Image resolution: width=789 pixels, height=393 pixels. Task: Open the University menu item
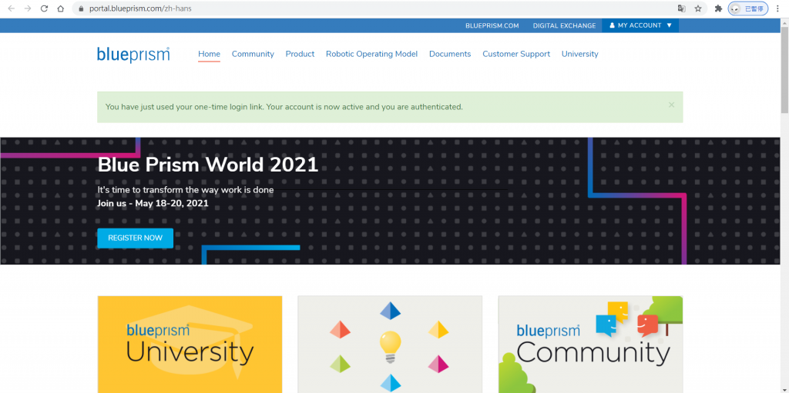click(x=579, y=54)
